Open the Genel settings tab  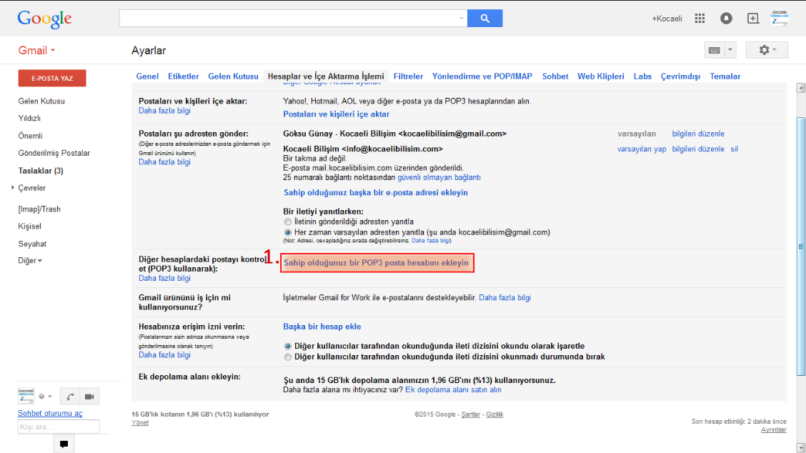(x=147, y=76)
